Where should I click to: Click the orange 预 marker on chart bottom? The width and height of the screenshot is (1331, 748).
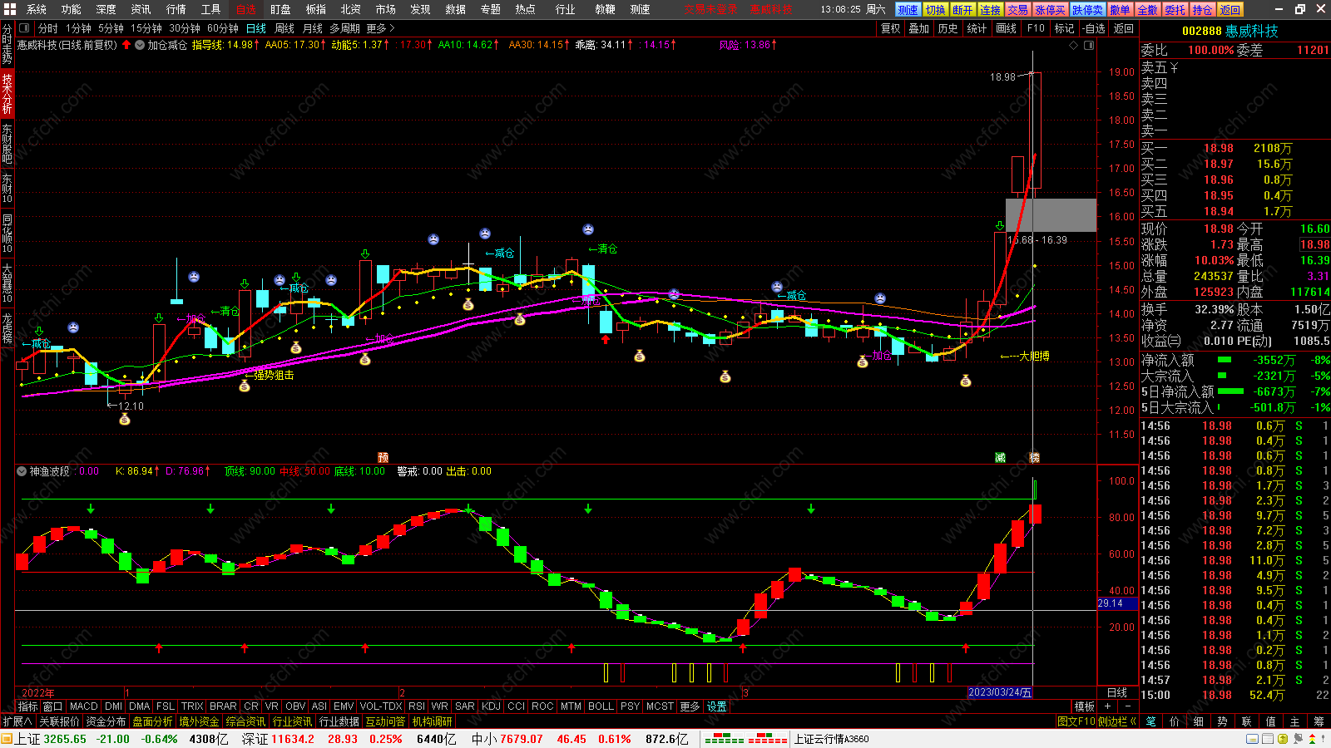pos(383,458)
